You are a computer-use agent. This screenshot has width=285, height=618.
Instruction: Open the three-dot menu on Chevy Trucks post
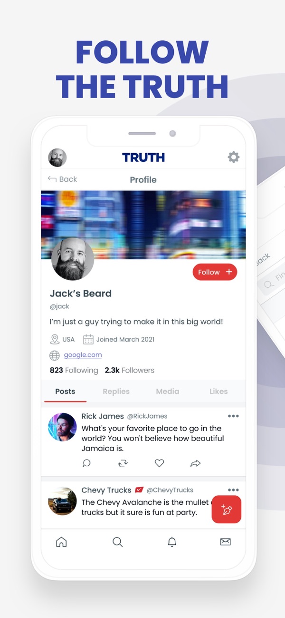(x=233, y=490)
